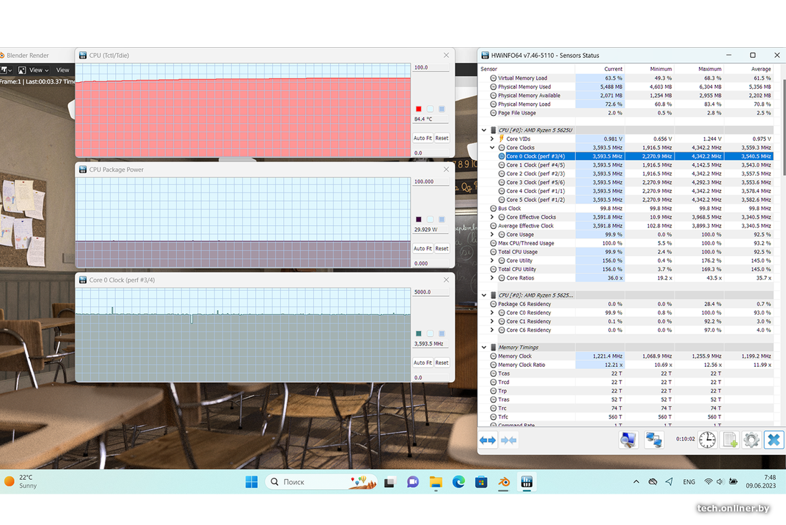Viewport: 786px width, 525px height.
Task: Click the expand columns blue arrows icon
Action: (x=487, y=441)
